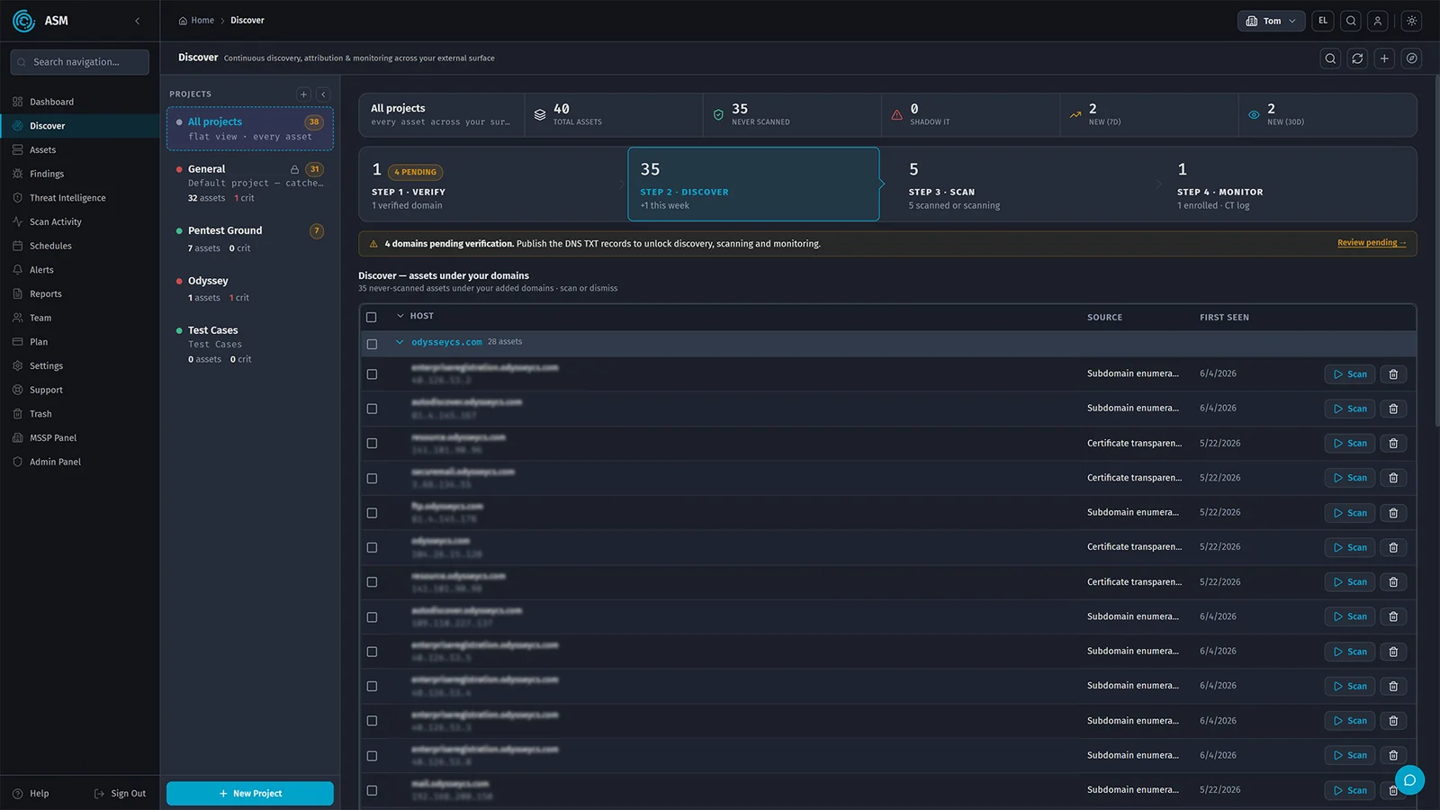Select the General project
Image resolution: width=1440 pixels, height=810 pixels.
click(x=250, y=183)
